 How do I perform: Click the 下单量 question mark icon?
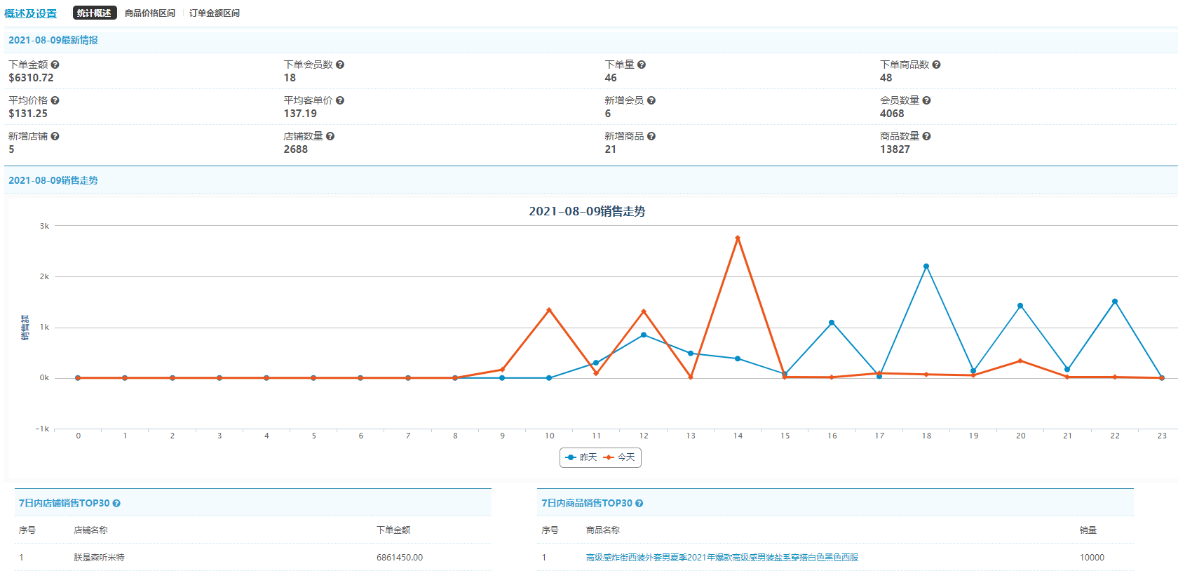point(642,65)
